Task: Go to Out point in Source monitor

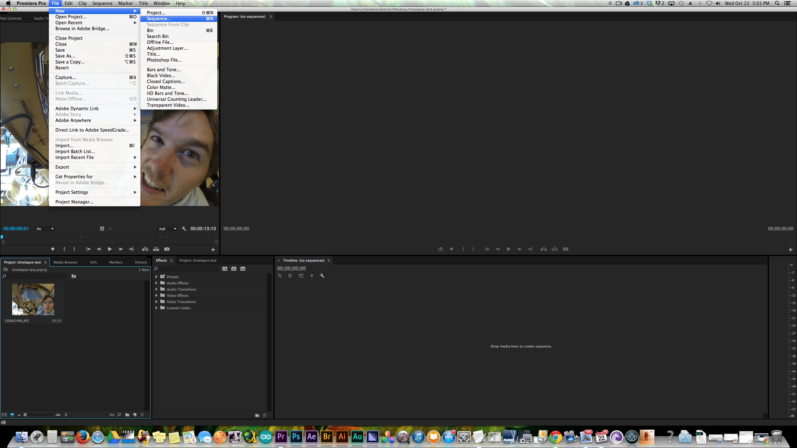Action: point(131,249)
